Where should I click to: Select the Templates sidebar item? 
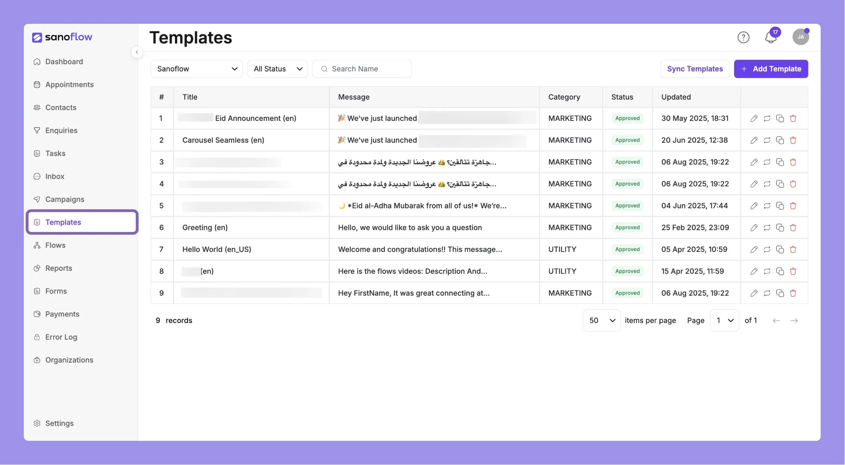click(82, 222)
